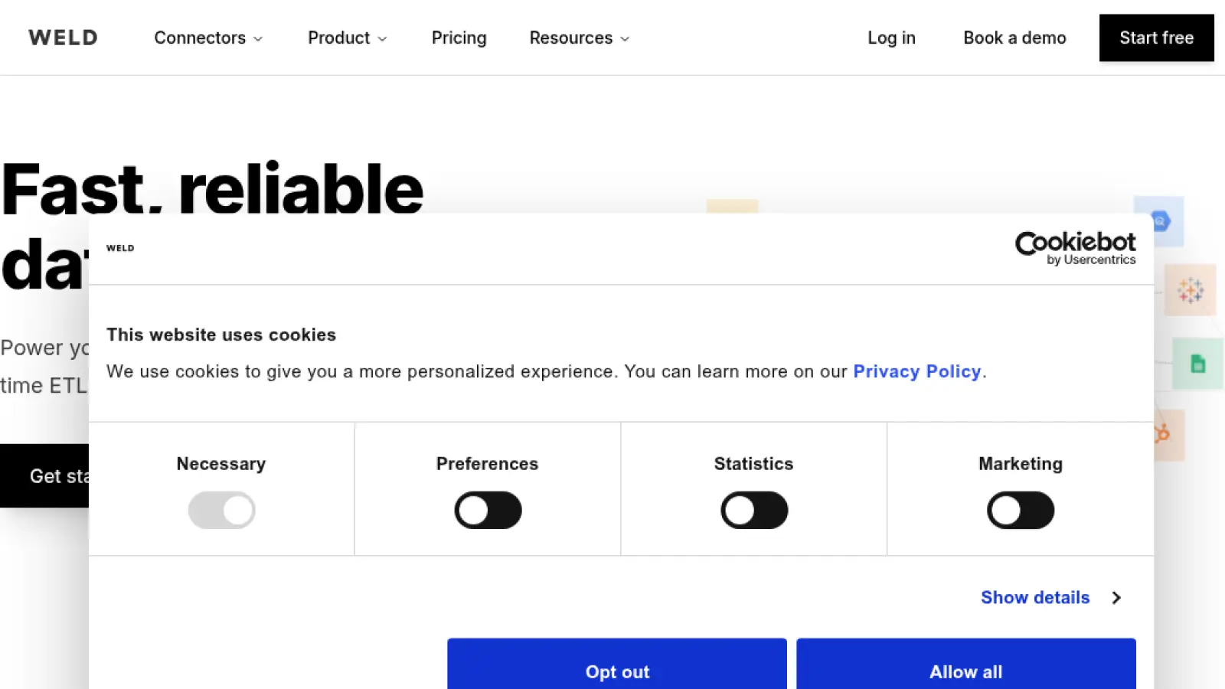This screenshot has width=1225, height=689.
Task: Expand the Product dropdown
Action: coord(347,38)
